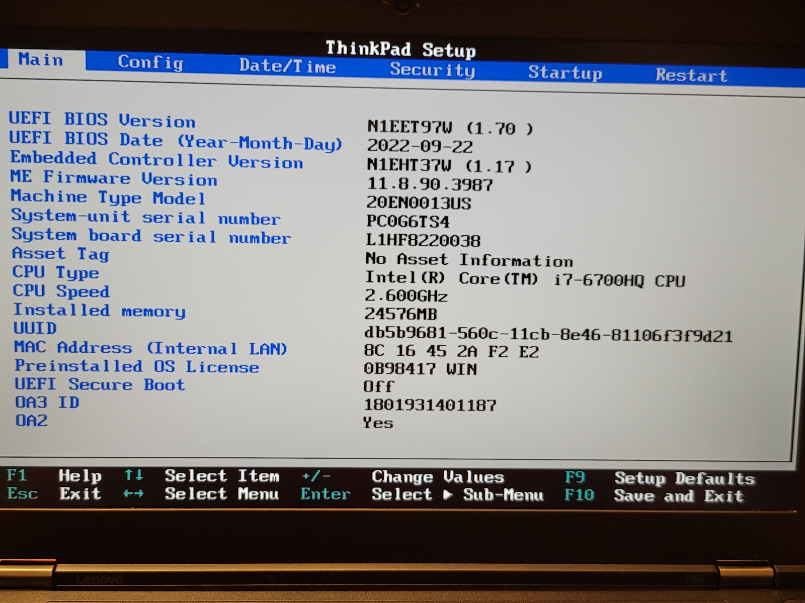Select machine model 20EN0013US
Screen dimensions: 805x603
(x=419, y=203)
